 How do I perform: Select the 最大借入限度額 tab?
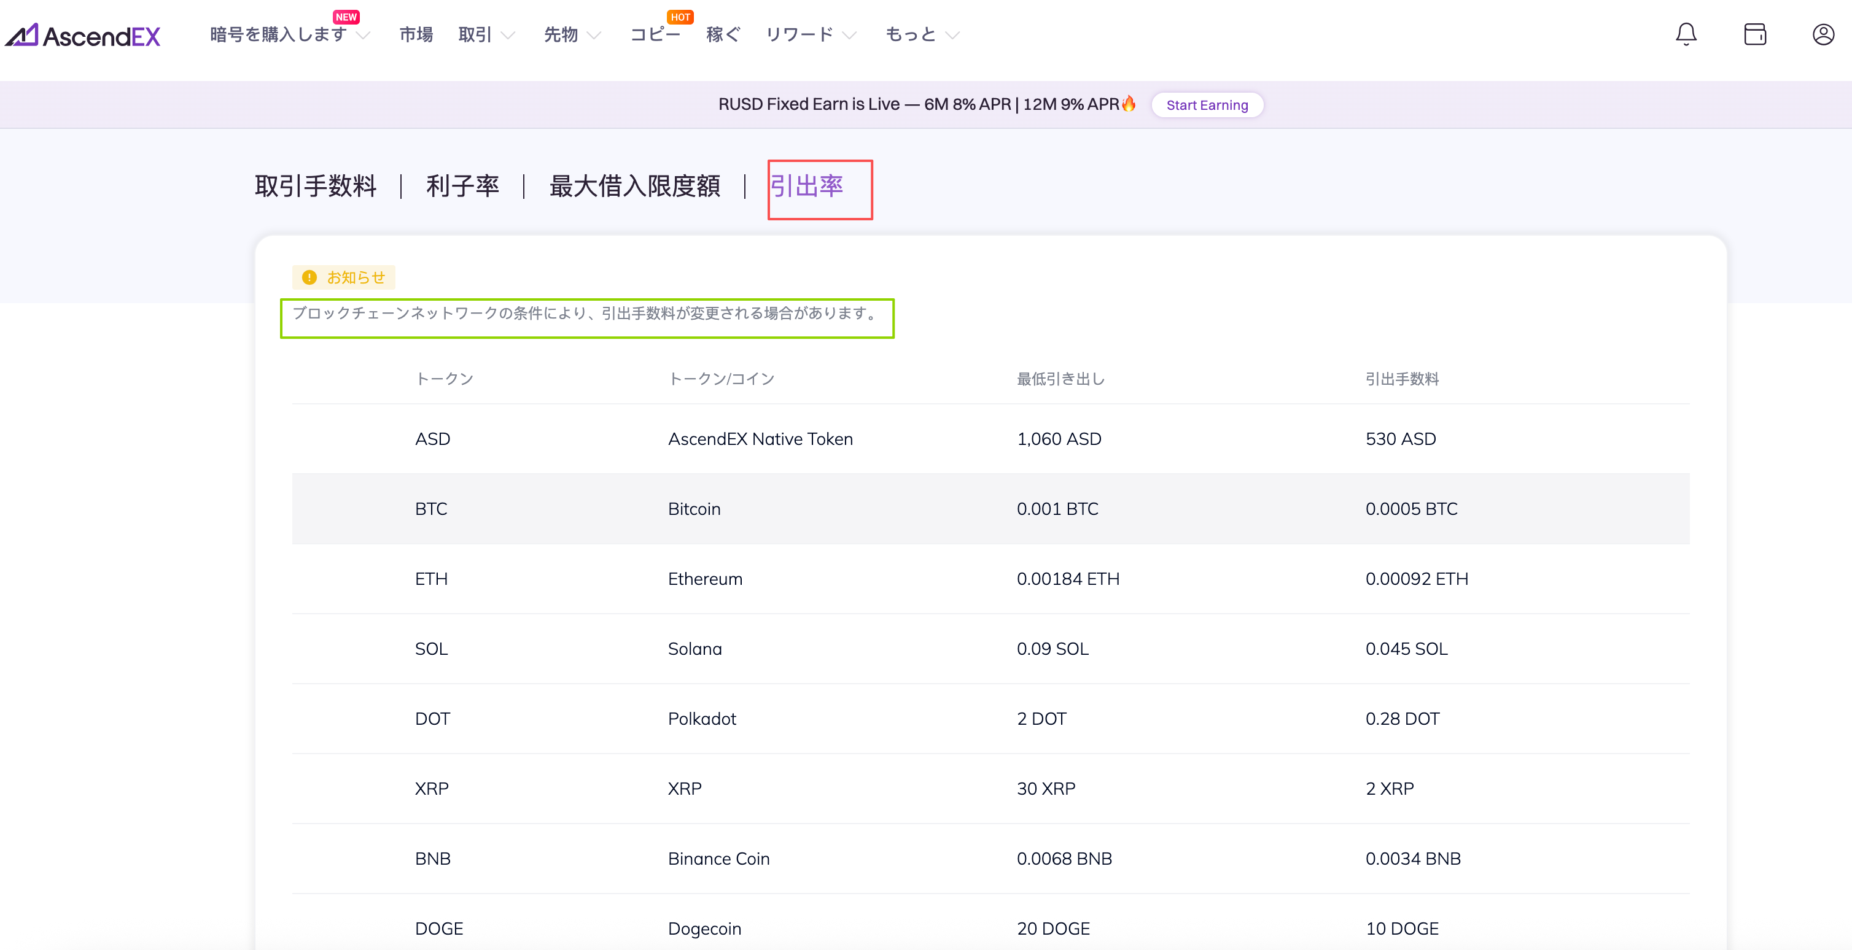pos(634,186)
